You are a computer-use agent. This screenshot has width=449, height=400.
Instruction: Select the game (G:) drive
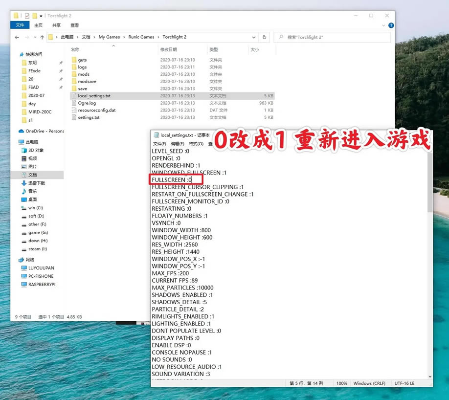(x=38, y=232)
